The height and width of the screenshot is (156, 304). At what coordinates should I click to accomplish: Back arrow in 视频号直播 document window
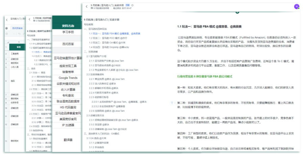click(29, 19)
